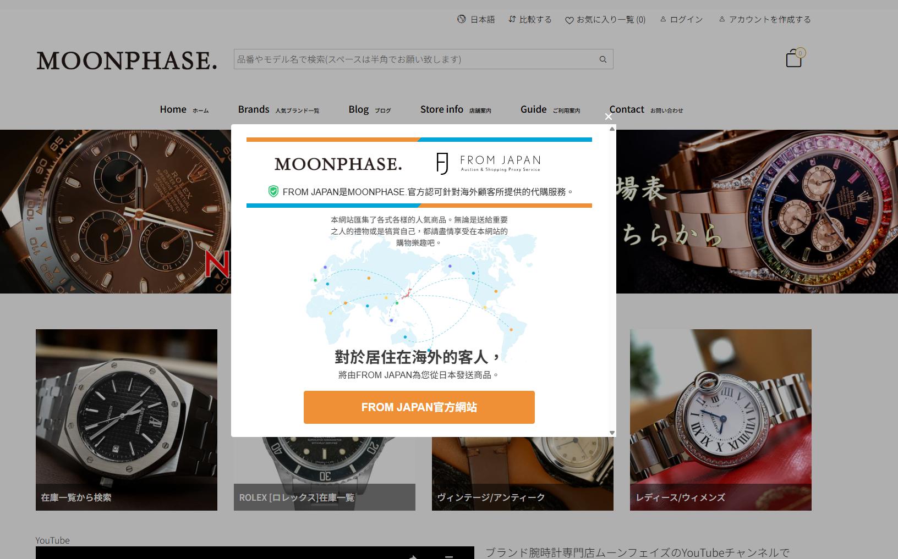The height and width of the screenshot is (559, 898).
Task: Click popup scrollbar up arrow
Action: click(x=612, y=129)
